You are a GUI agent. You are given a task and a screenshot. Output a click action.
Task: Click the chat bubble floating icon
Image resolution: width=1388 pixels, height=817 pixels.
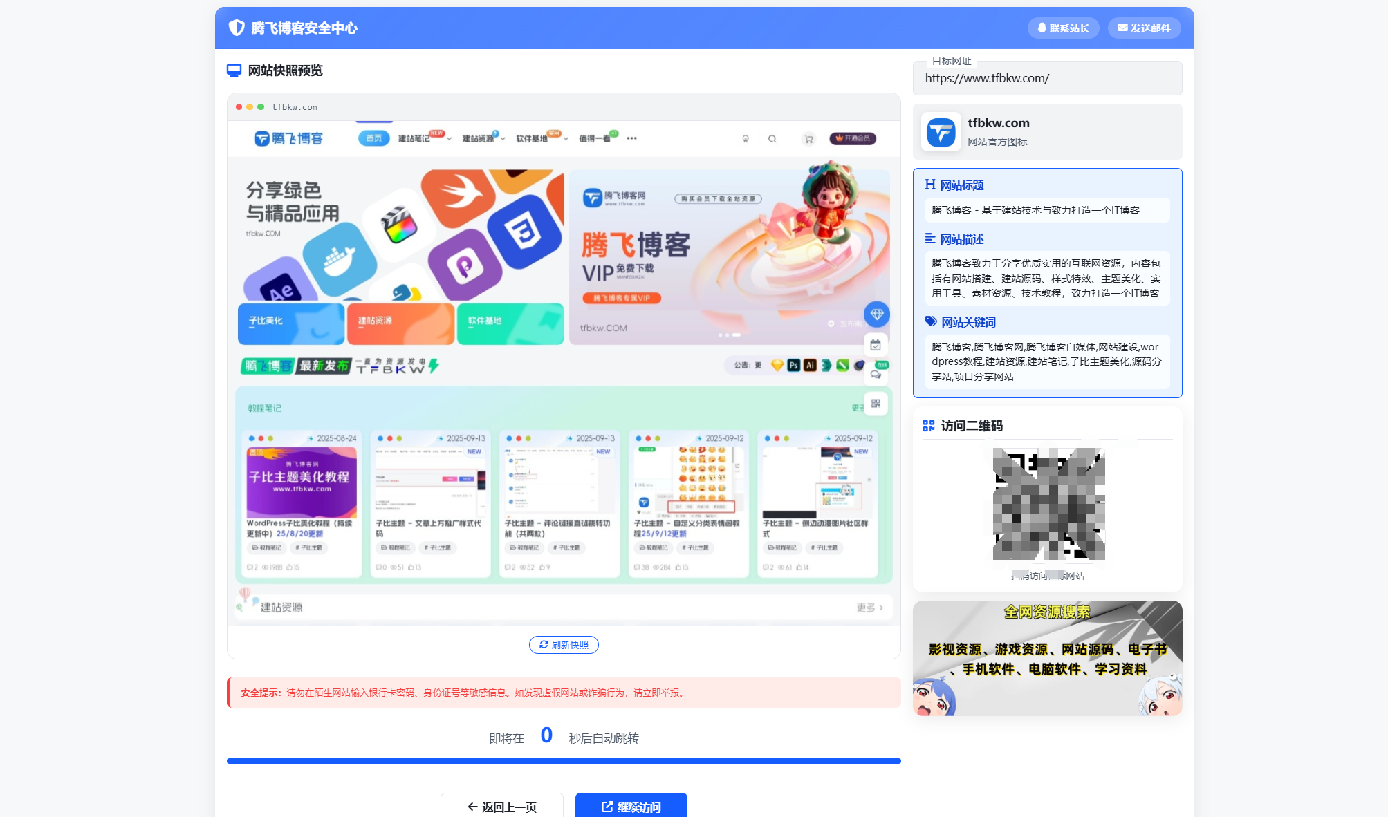(876, 375)
